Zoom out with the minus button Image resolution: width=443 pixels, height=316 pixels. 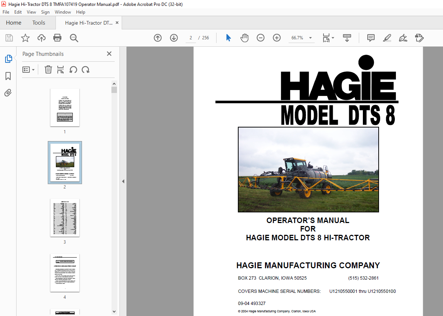261,38
